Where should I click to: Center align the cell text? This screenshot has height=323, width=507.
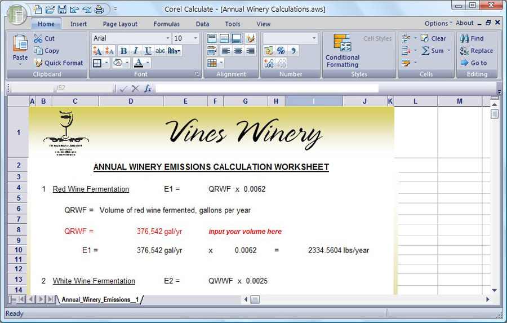pos(238,51)
